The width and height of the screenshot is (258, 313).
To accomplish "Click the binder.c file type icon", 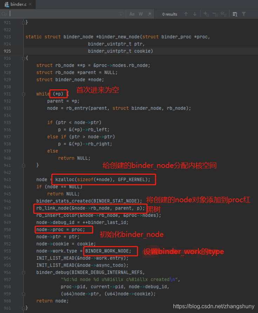I will click(7, 5).
